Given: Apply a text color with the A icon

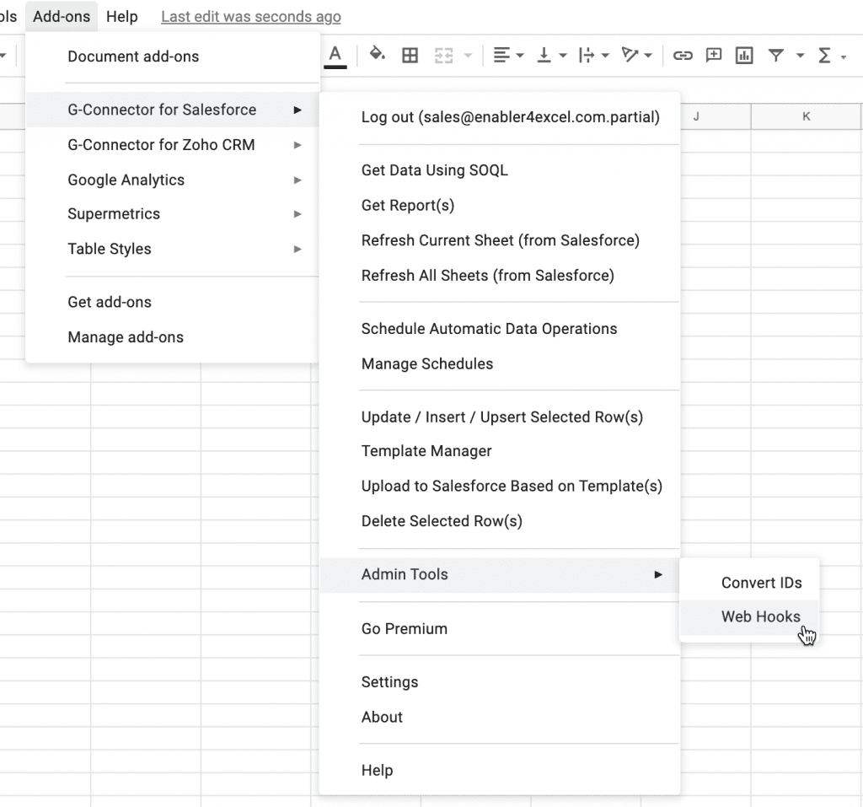Looking at the screenshot, I should pos(335,56).
